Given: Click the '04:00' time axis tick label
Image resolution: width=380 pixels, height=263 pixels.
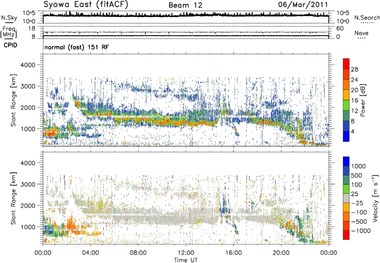Looking at the screenshot, I should tap(91, 253).
